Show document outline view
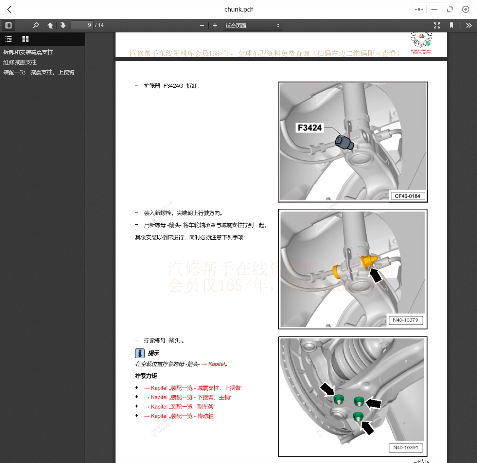The image size is (477, 463). pos(8,39)
